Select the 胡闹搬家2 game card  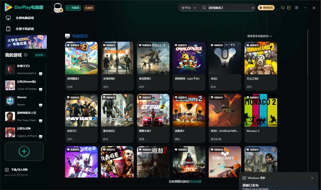pos(82,66)
